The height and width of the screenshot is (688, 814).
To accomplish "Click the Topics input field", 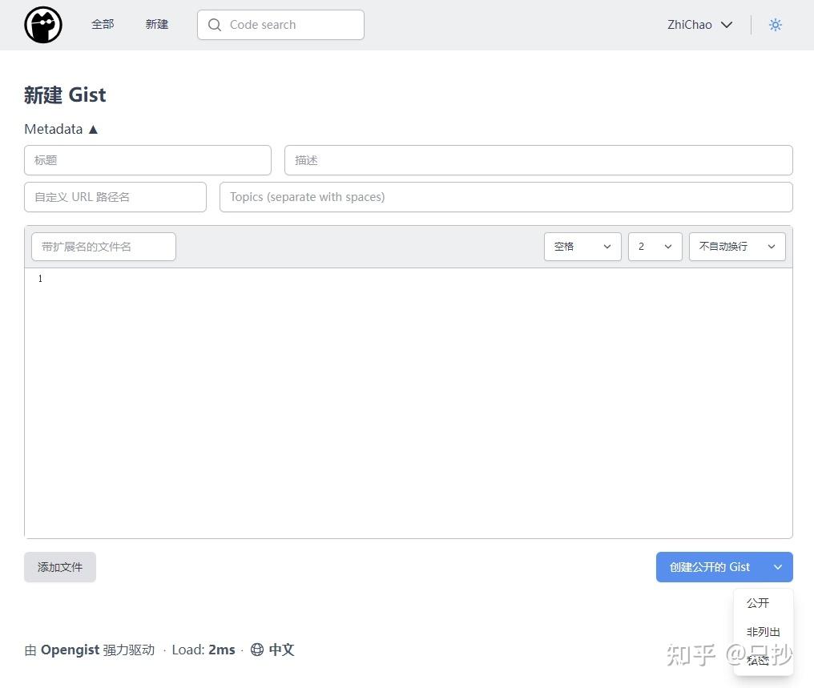I will click(506, 197).
